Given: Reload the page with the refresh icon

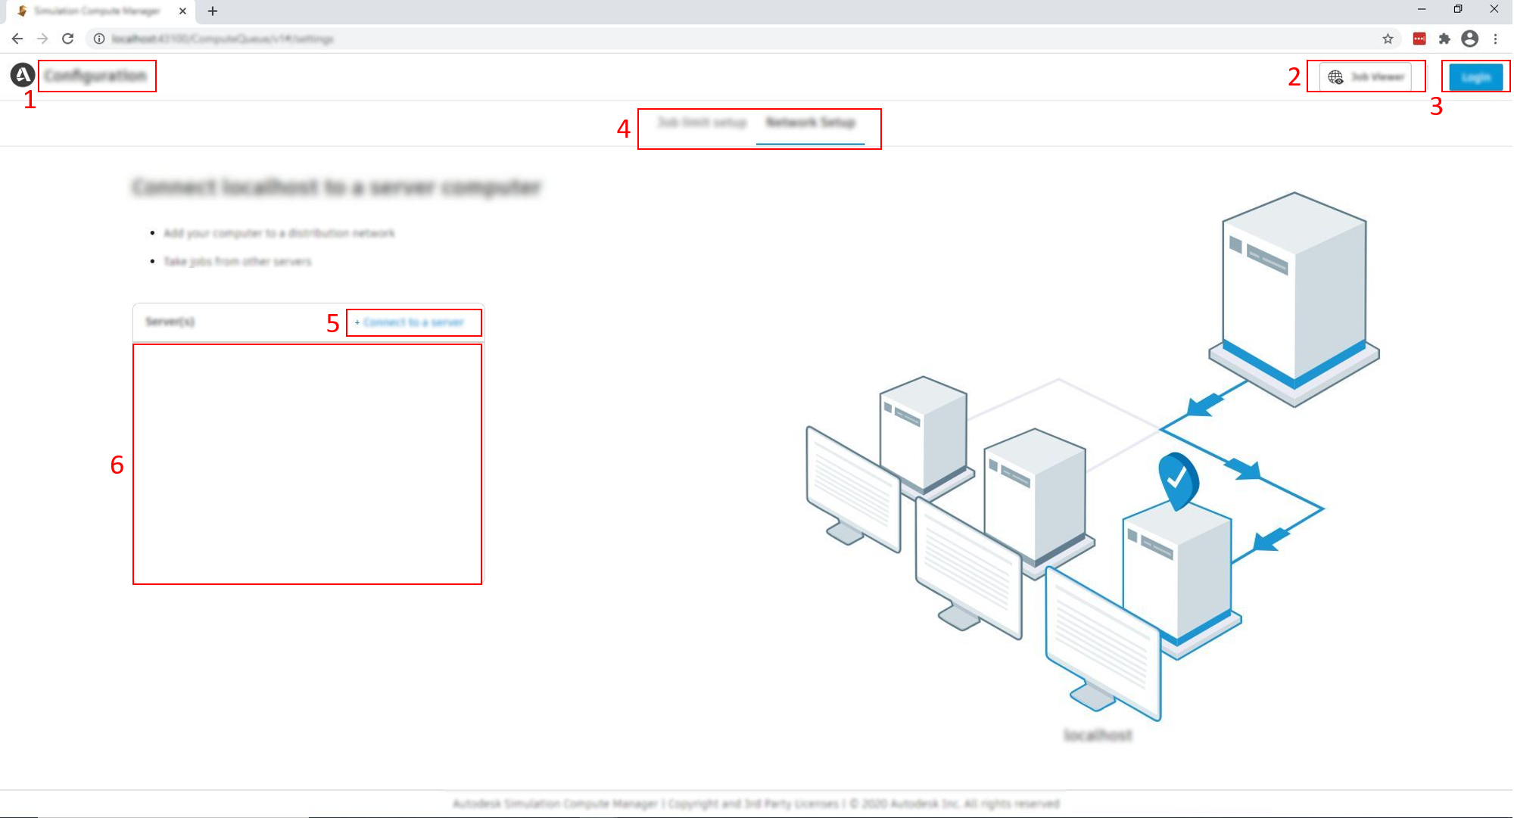Looking at the screenshot, I should pyautogui.click(x=68, y=39).
